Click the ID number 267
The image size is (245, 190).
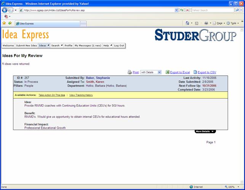27,78
